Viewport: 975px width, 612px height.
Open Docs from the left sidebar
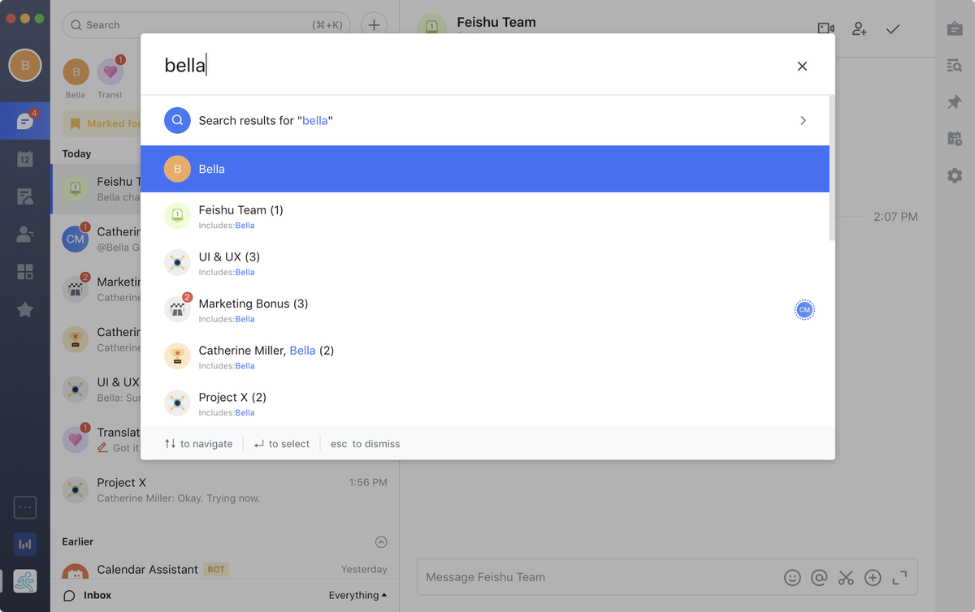pyautogui.click(x=25, y=196)
